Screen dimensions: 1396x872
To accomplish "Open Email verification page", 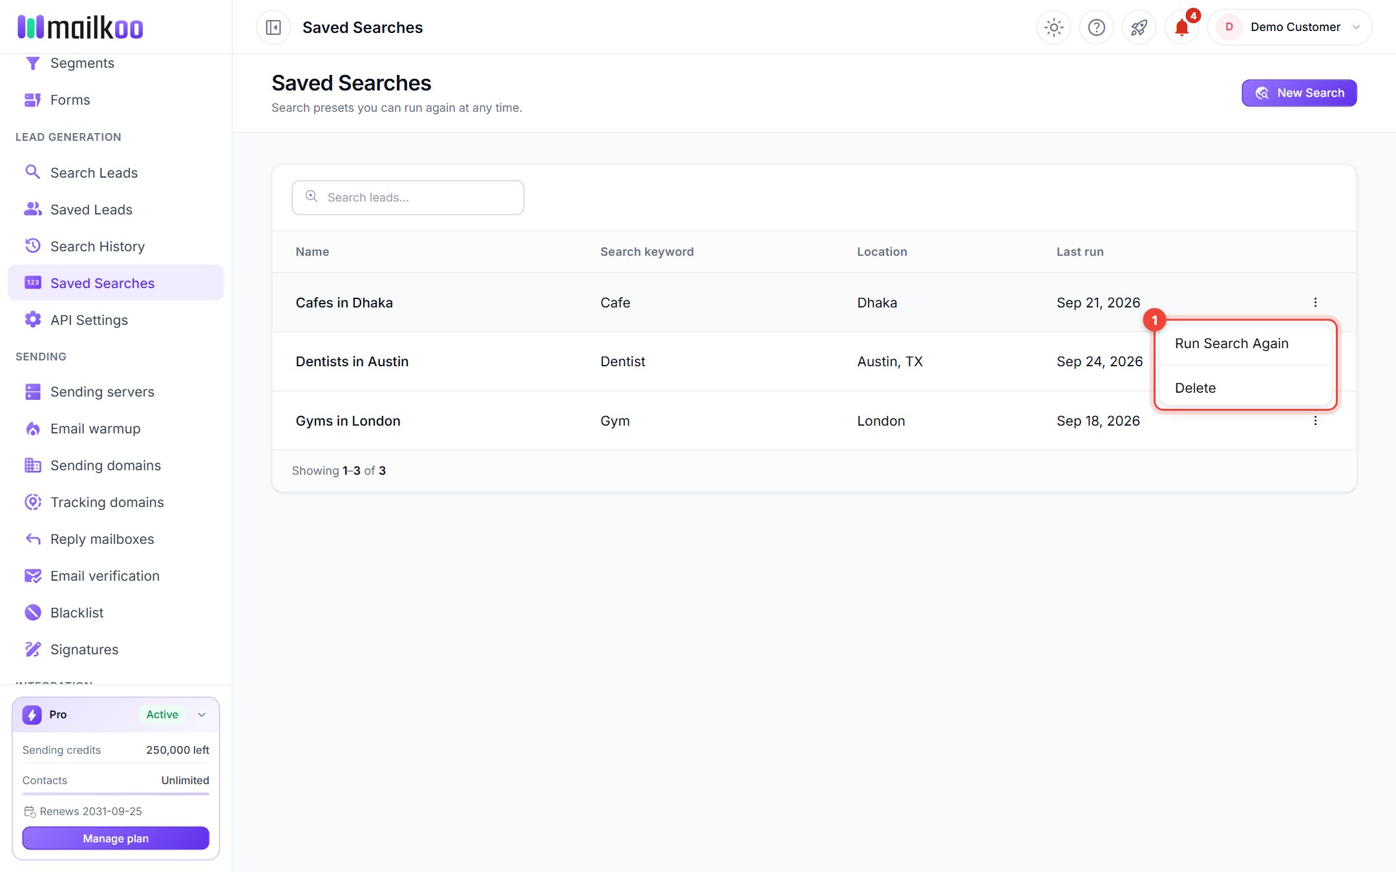I will coord(116,576).
